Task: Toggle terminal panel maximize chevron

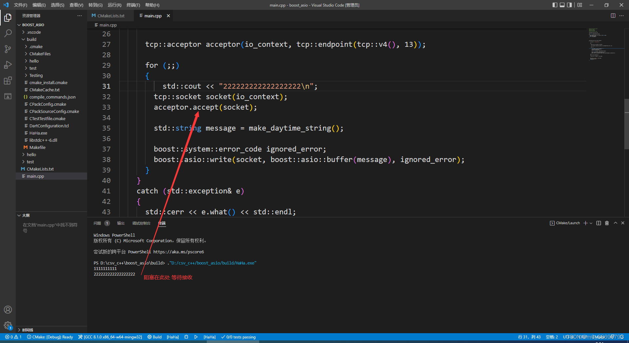Action: (x=615, y=223)
